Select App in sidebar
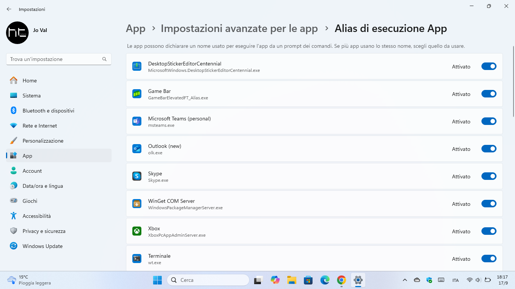Image resolution: width=515 pixels, height=289 pixels. point(59,156)
